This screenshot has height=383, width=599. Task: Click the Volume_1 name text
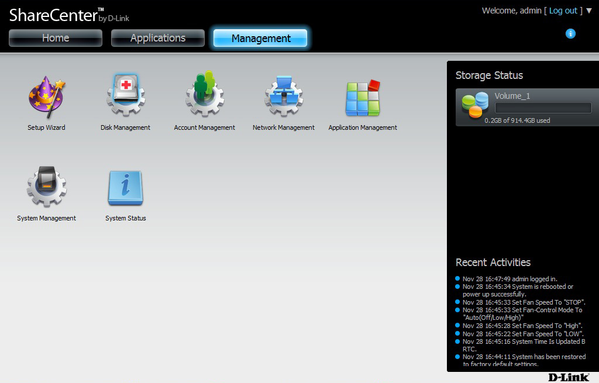click(x=512, y=96)
